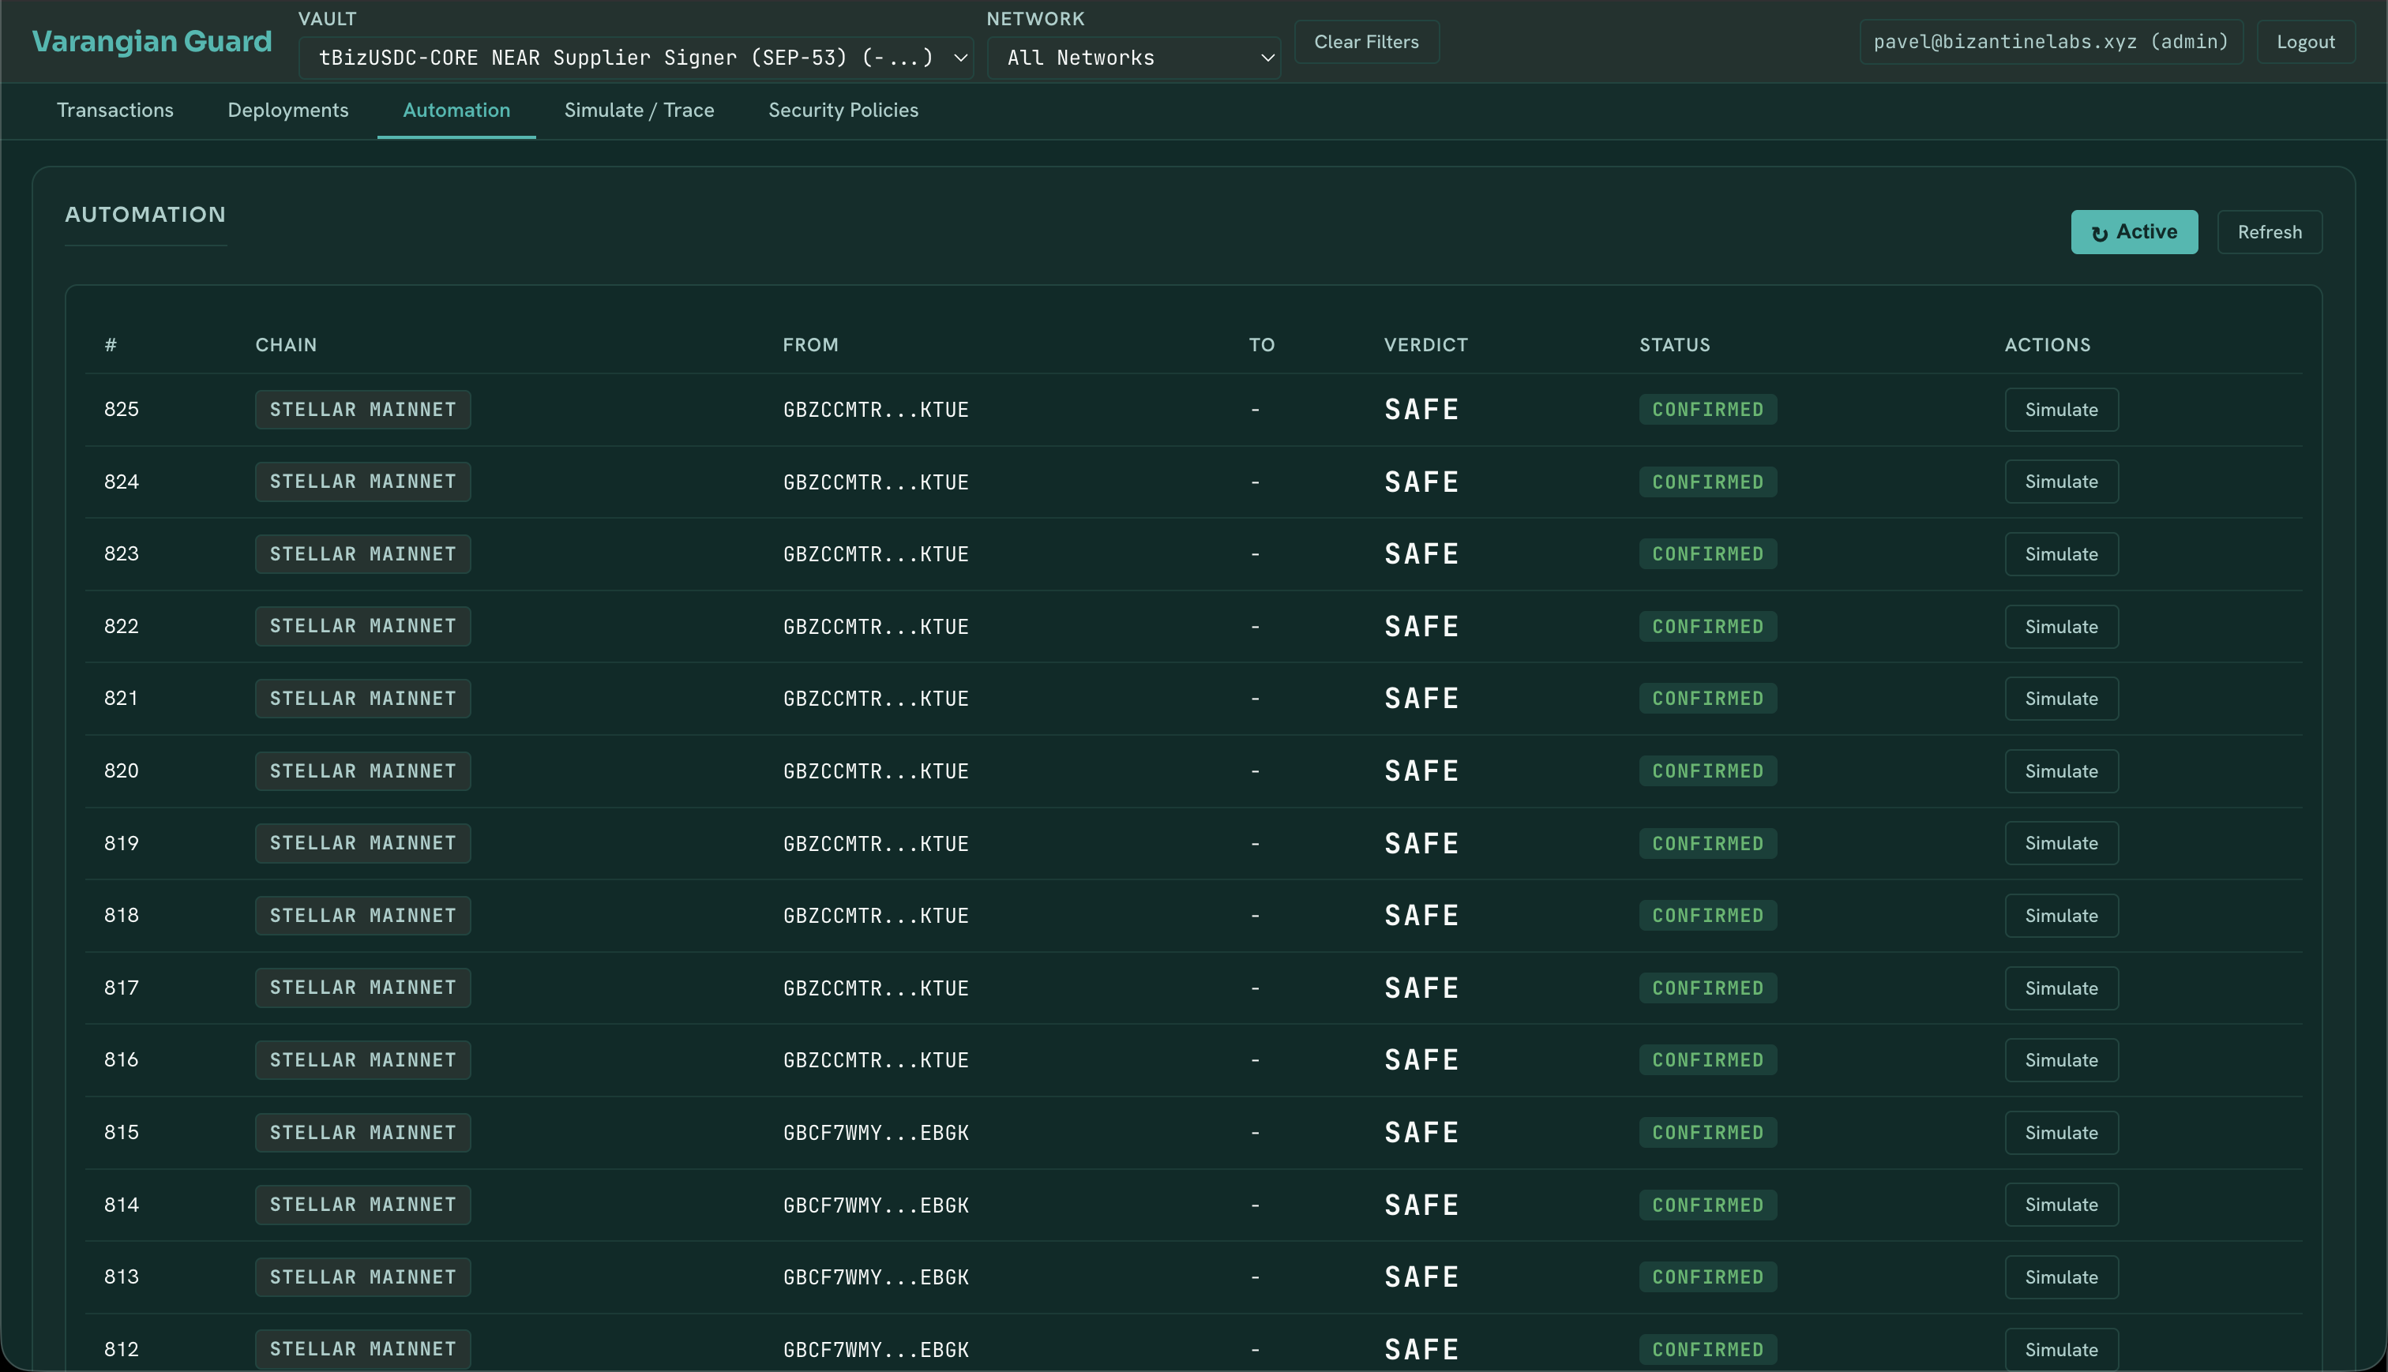Click the Varangian Guard logo

152,42
